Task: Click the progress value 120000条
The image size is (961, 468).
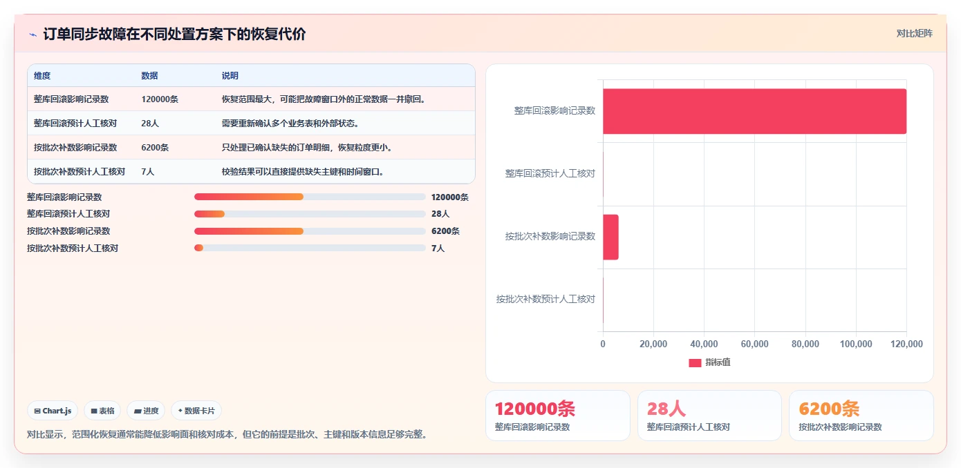Action: pos(449,197)
